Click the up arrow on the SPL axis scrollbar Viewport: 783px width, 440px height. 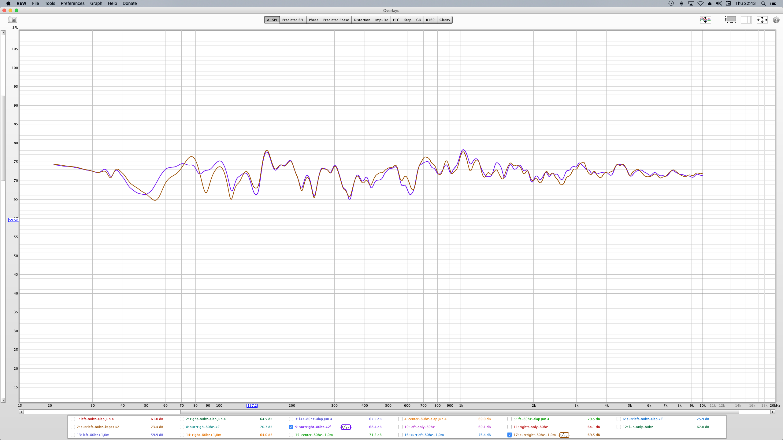click(3, 32)
